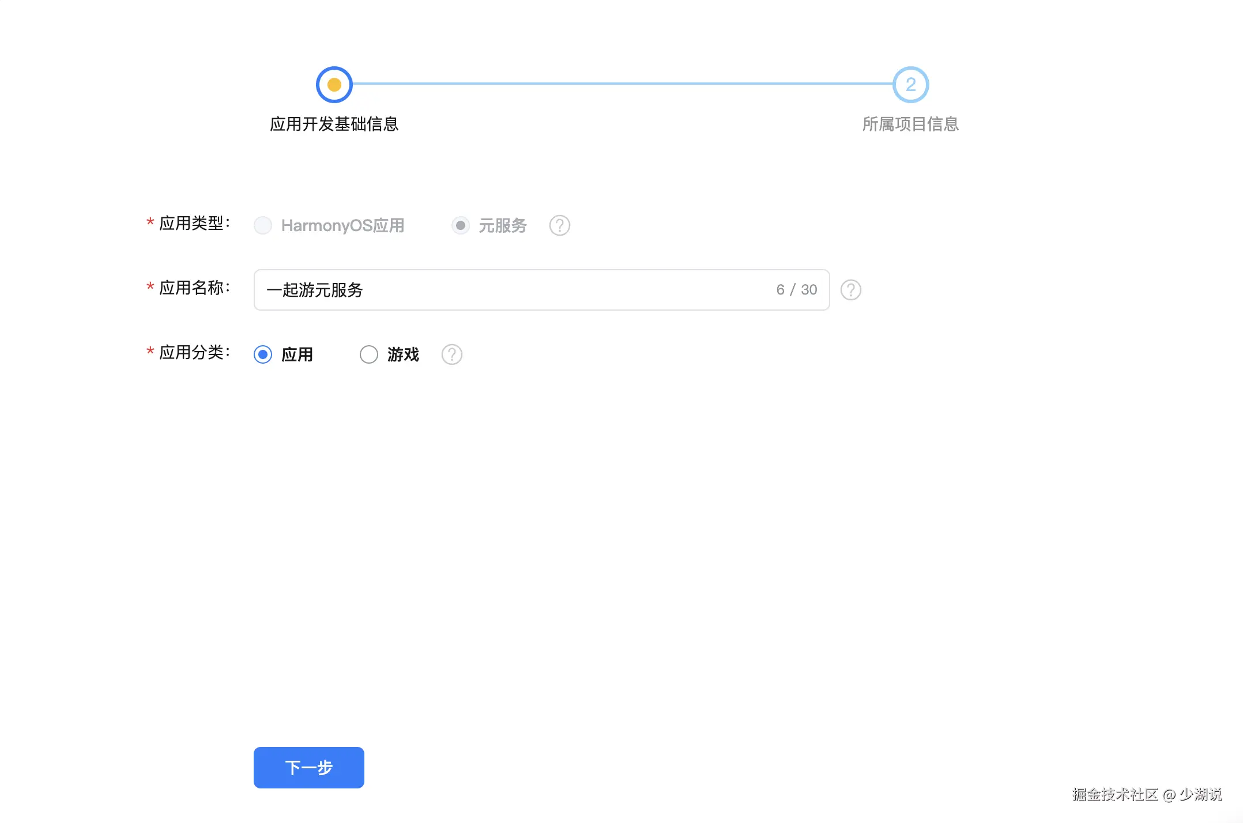
Task: Click the red asterisk before 应用类型
Action: (150, 222)
